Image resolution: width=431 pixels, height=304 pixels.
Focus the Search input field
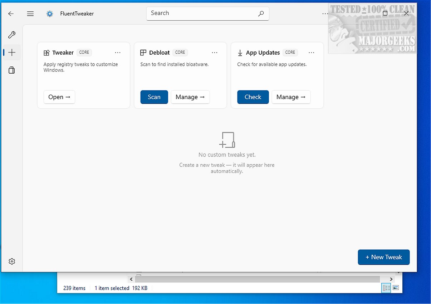[207, 14]
